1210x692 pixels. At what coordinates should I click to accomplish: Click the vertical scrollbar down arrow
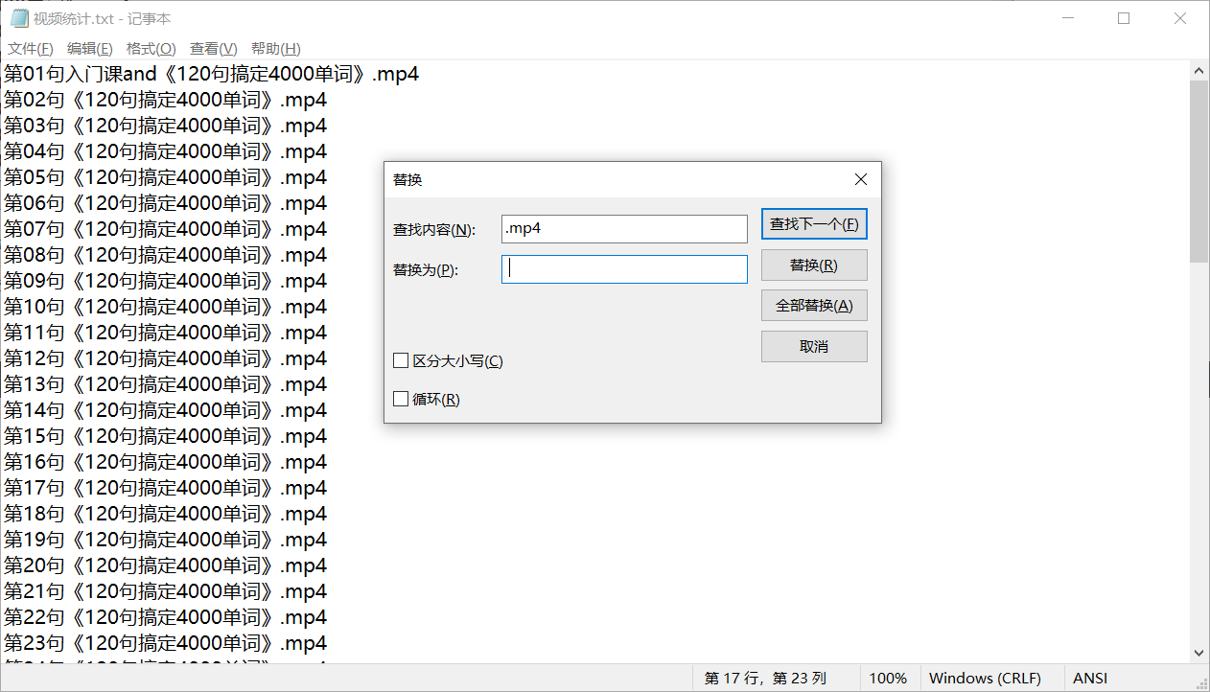pyautogui.click(x=1199, y=652)
